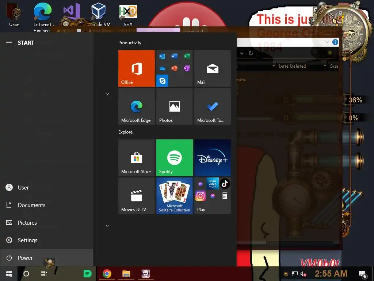This screenshot has width=374, height=281.
Task: Open OneDrive icon in Office folder tile
Action: [162, 68]
